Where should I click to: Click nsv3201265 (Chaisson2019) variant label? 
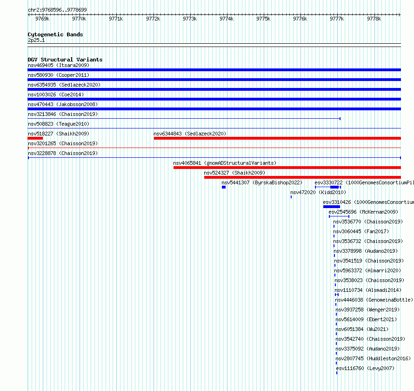63,143
